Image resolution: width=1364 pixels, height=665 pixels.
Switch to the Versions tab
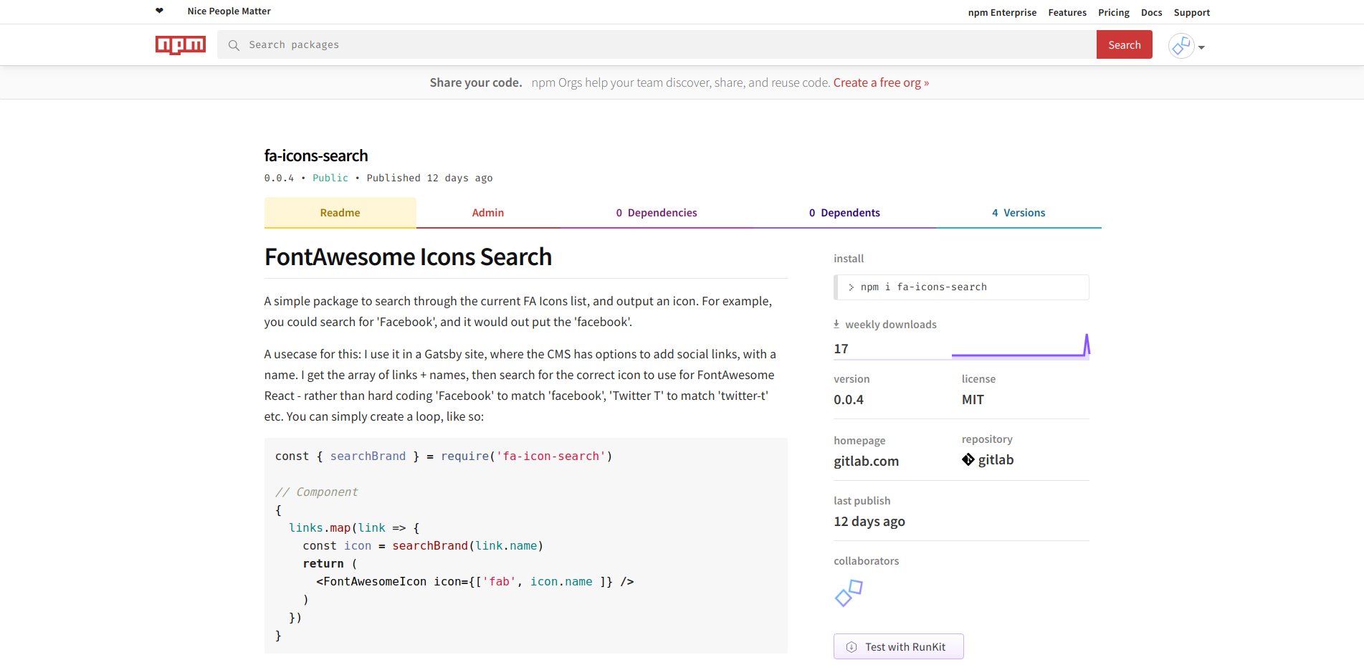(x=1019, y=212)
